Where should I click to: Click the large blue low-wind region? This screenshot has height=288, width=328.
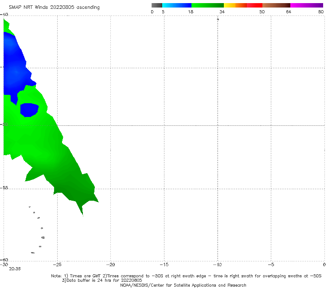[x=15, y=67]
